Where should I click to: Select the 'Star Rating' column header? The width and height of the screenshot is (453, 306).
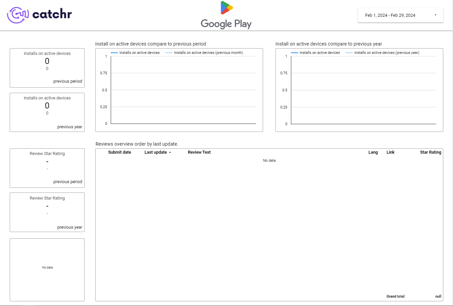pos(431,152)
